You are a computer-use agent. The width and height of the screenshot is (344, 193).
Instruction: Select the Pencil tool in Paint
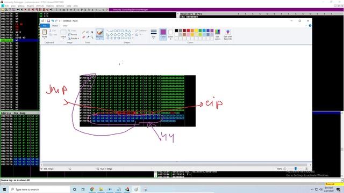click(83, 32)
